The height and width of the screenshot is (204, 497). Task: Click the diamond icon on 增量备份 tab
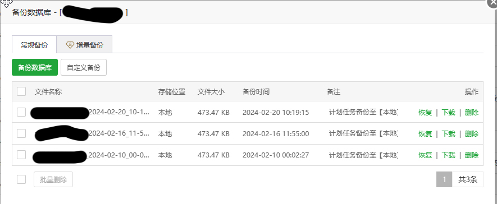click(70, 45)
